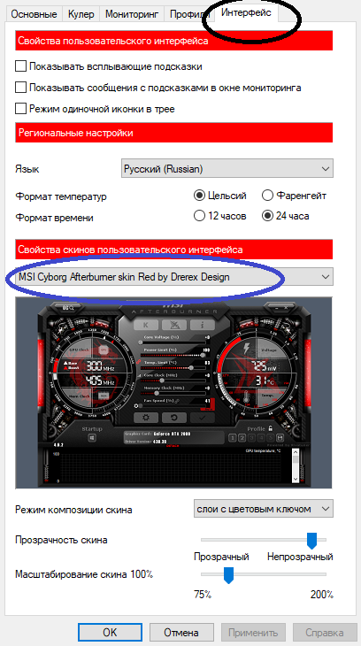This screenshot has width=361, height=646.
Task: Click the Язык label
Action: click(27, 169)
